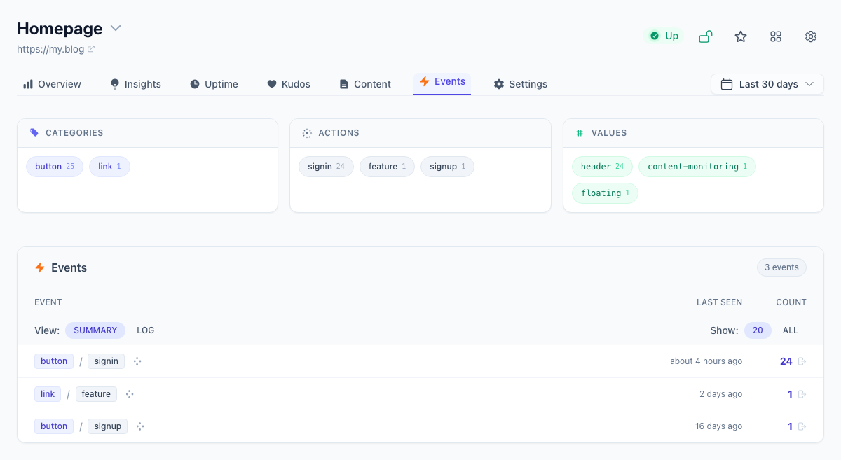Click the feature tag in the events table
841x460 pixels.
coord(96,394)
